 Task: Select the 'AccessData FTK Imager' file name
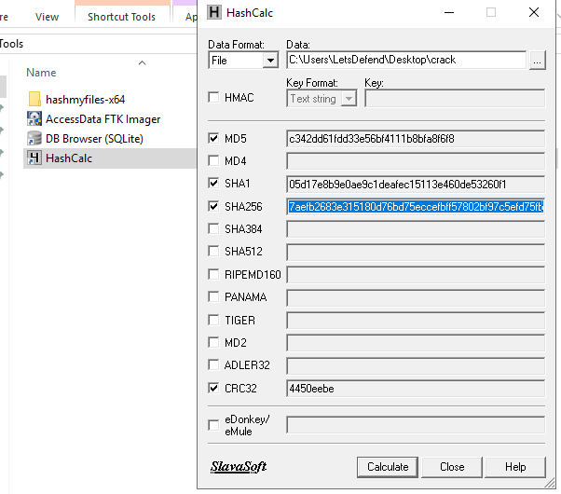coord(103,119)
